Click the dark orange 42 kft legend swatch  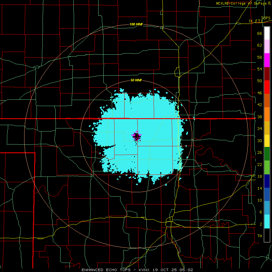267,101
